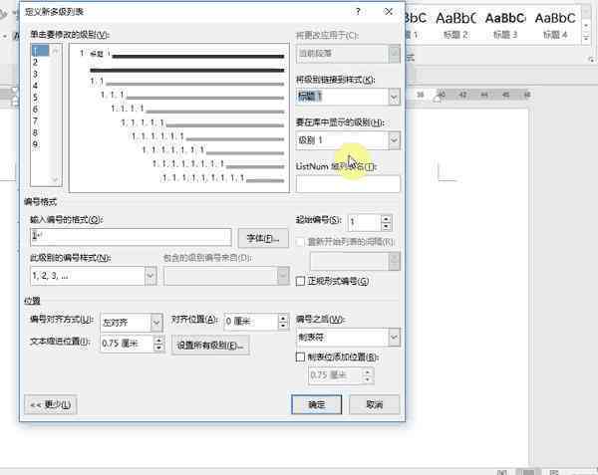Enable the 制表位添加位置(B) checkbox
Screen dimensions: 598x475
[300, 356]
